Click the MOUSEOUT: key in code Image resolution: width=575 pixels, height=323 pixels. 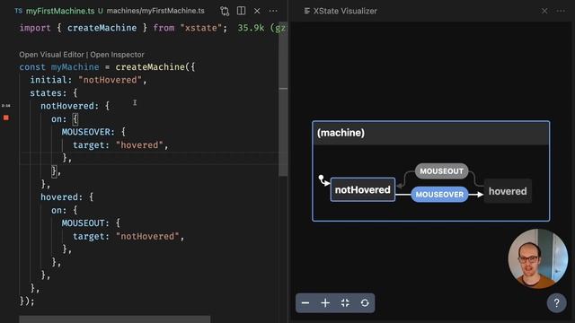85,223
